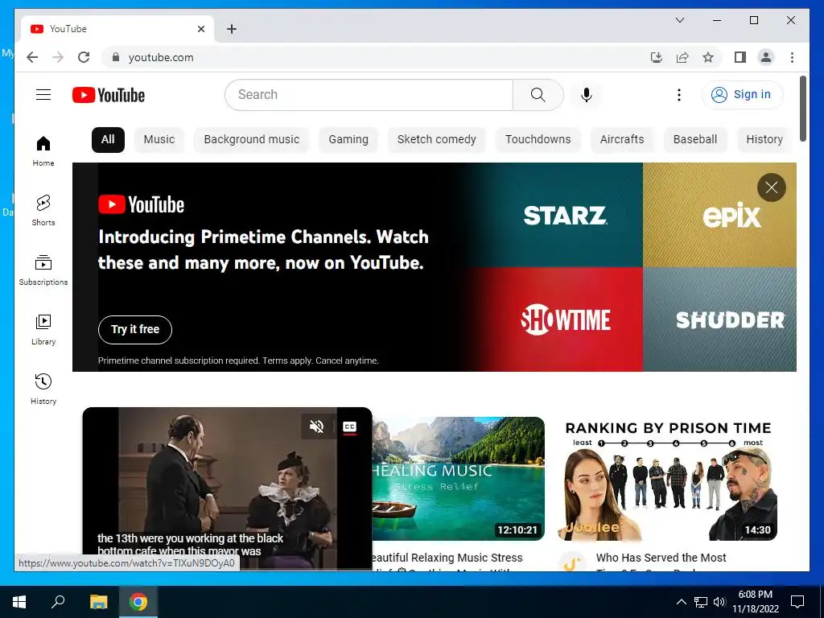This screenshot has height=618, width=824.
Task: Open the Windows Start menu
Action: (19, 602)
